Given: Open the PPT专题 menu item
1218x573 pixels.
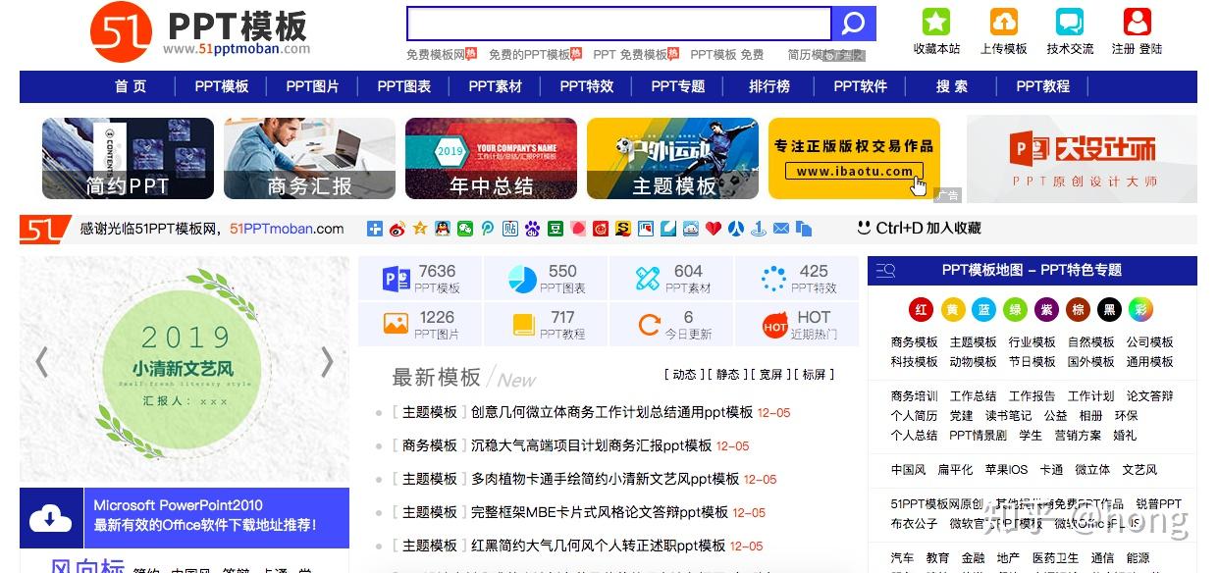Looking at the screenshot, I should point(680,86).
